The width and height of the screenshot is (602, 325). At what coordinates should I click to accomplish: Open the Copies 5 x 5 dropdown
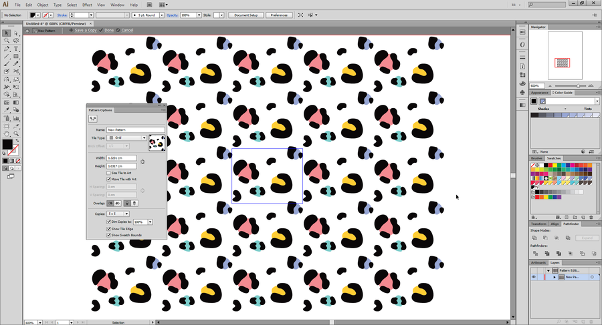pos(119,214)
